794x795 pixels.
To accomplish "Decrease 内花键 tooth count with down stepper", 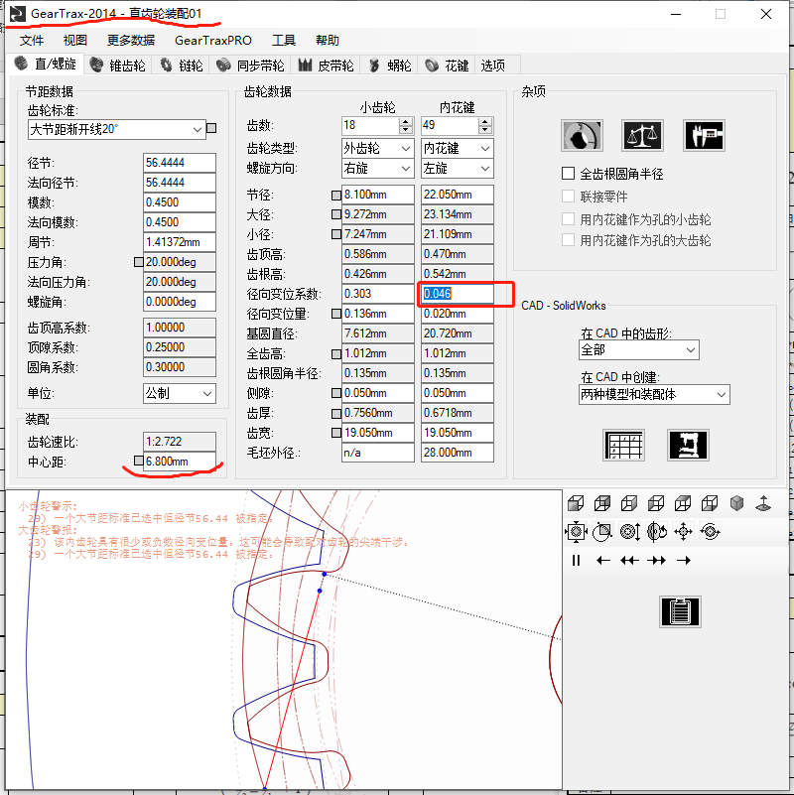I will (x=485, y=129).
